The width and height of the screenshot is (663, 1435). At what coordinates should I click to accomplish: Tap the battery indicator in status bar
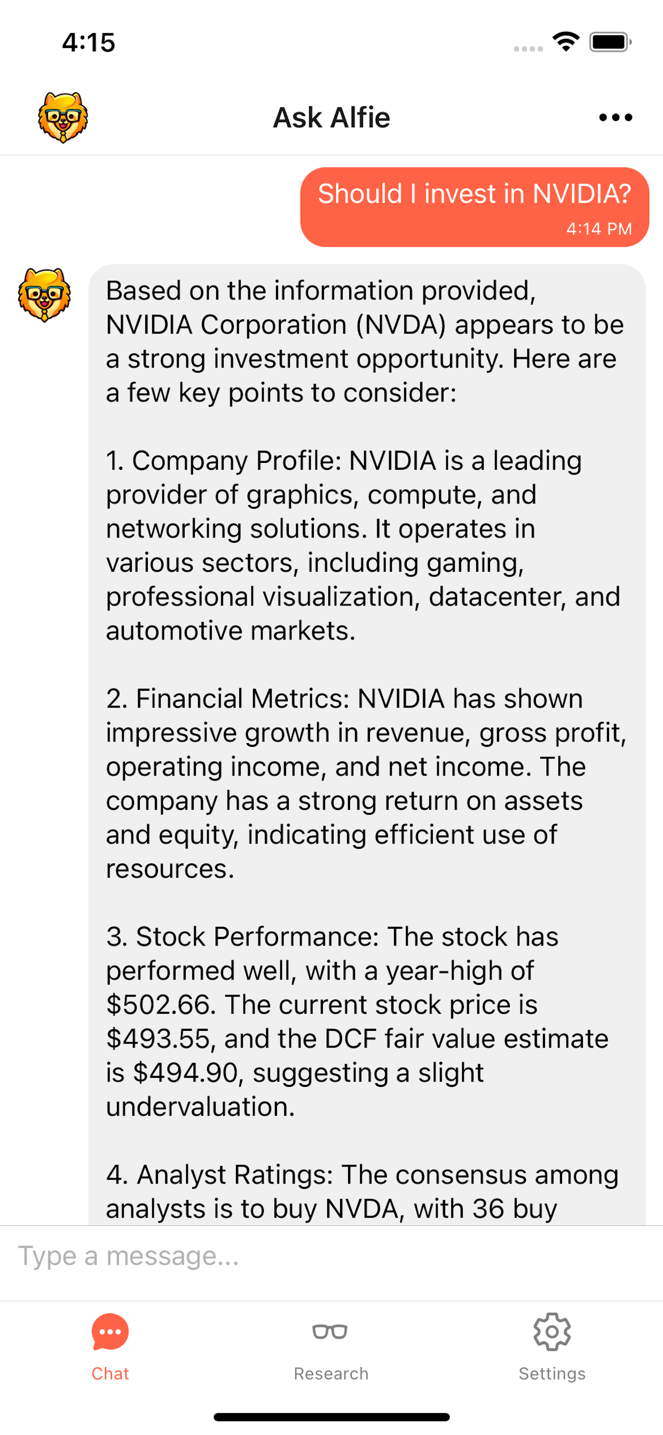611,42
